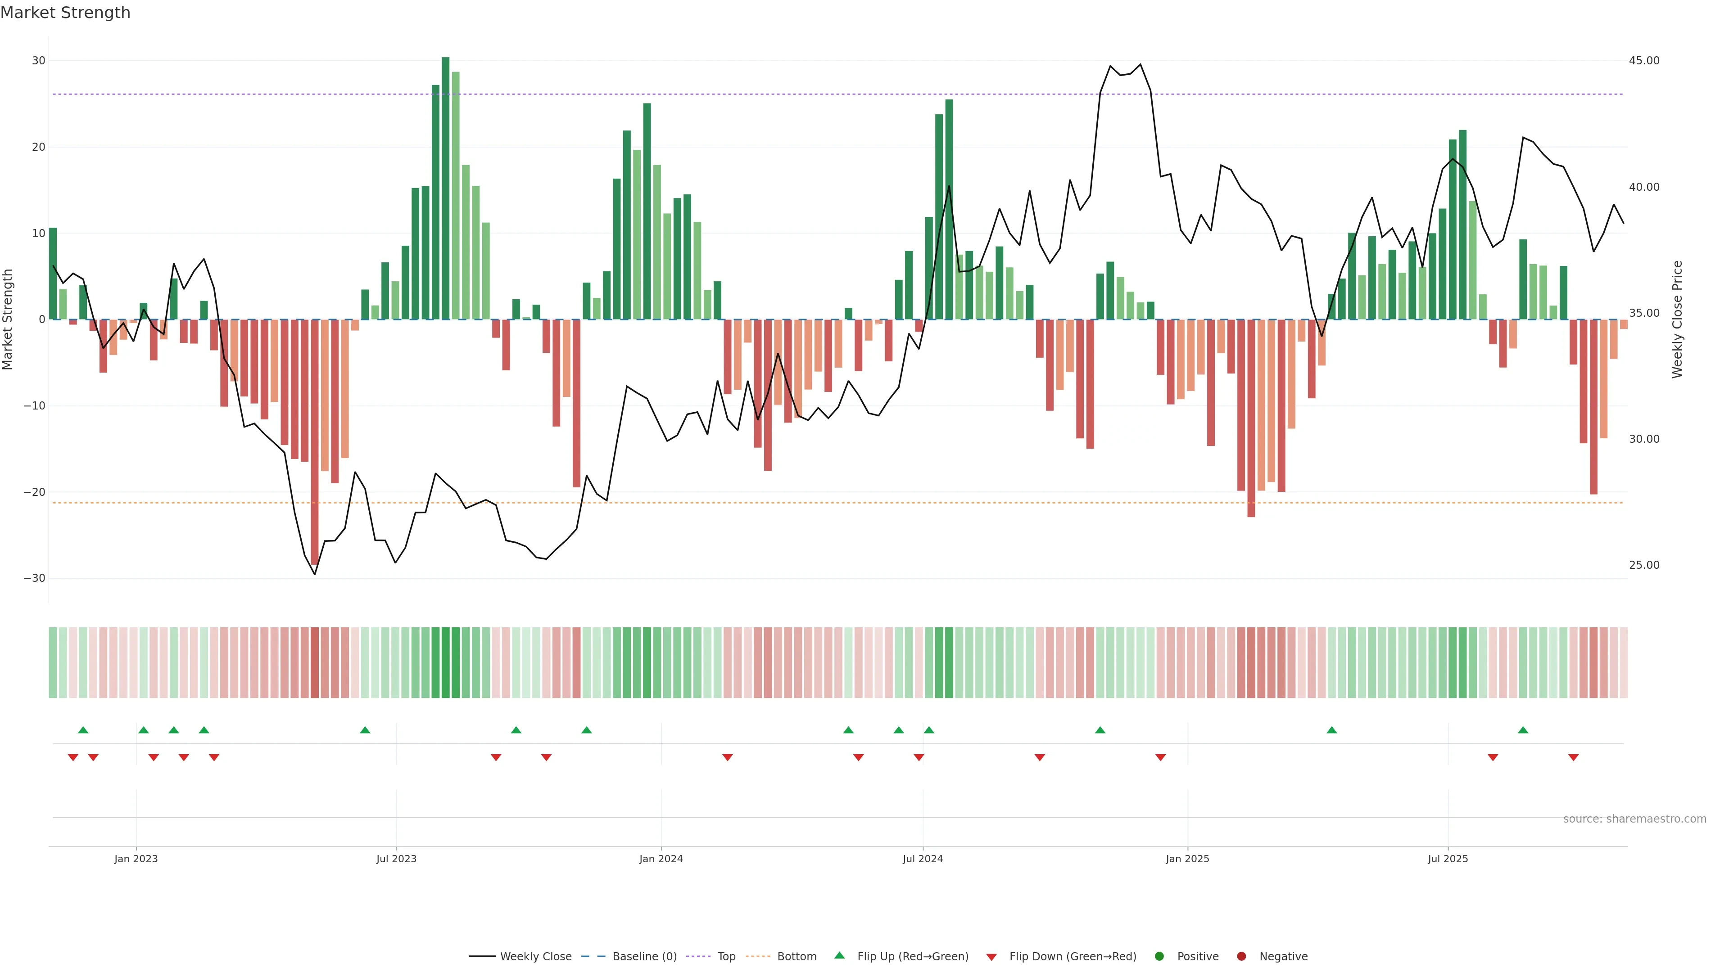Click the Jul 2024 x-axis label
Viewport: 1729px width, 972px height.
point(922,859)
